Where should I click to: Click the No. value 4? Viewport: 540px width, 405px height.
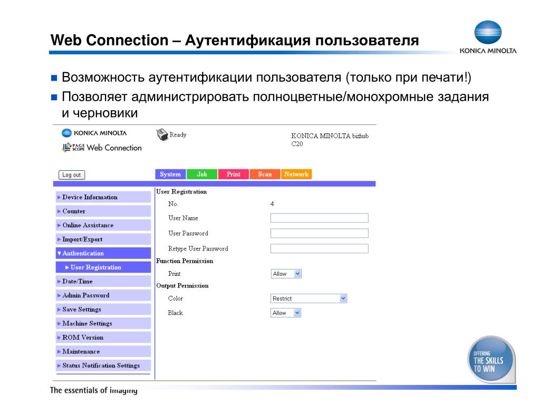[272, 204]
